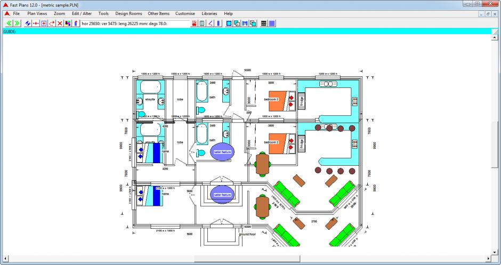Screen dimensions: 501x265
Task: Expand the Libraries menu
Action: tap(209, 13)
